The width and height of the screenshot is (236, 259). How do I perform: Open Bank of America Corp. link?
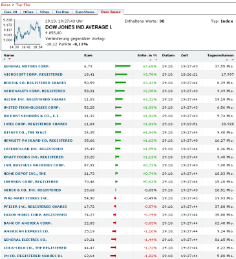28,223
